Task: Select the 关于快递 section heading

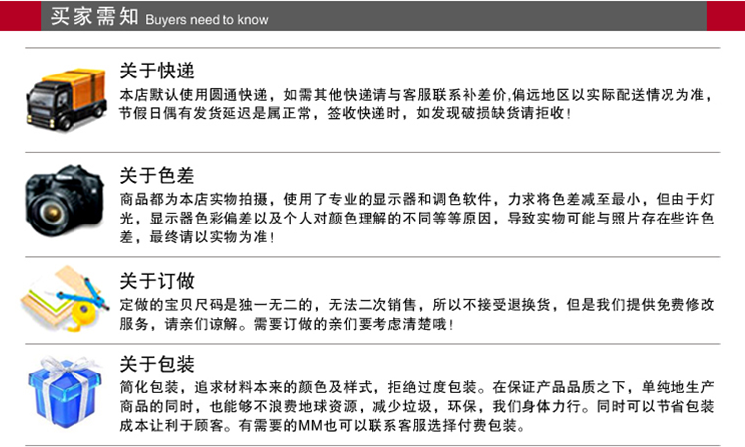Action: click(x=156, y=72)
